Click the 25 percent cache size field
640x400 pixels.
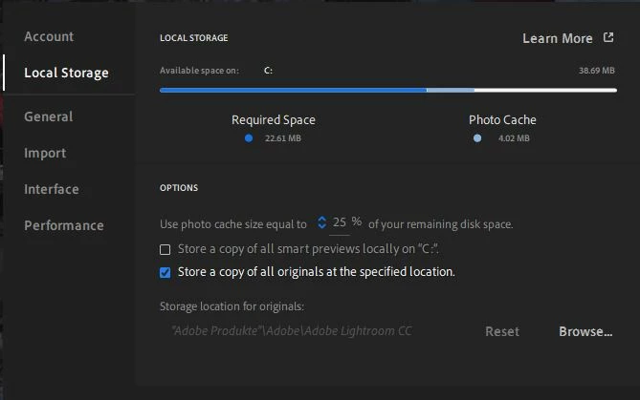(340, 222)
